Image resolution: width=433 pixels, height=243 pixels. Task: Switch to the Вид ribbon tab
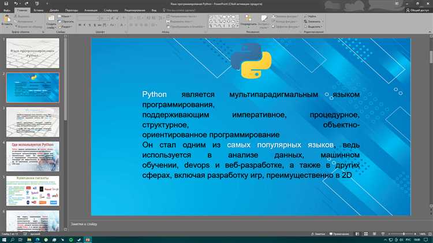tap(154, 10)
